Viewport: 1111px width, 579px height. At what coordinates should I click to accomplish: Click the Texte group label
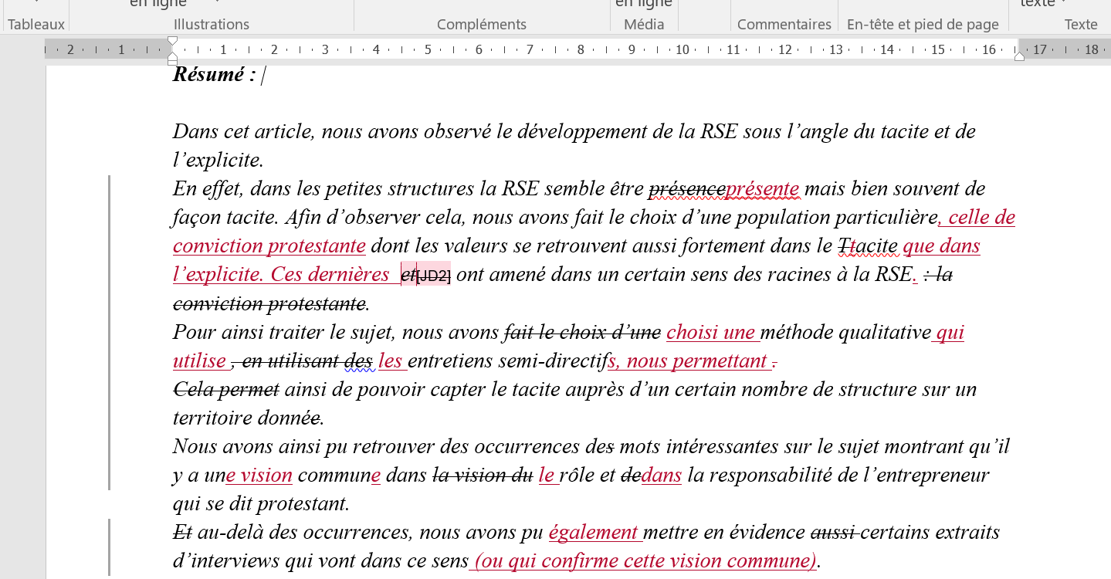[x=1080, y=25]
